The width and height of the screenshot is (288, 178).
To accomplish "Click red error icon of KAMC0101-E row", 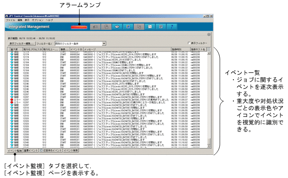I will [12, 102].
